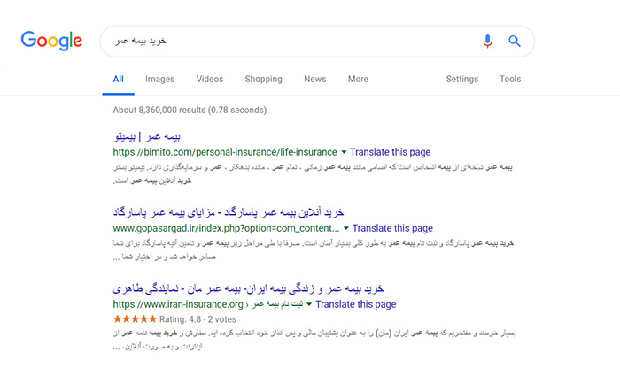
Task: Switch to the Videos tab
Action: [210, 79]
